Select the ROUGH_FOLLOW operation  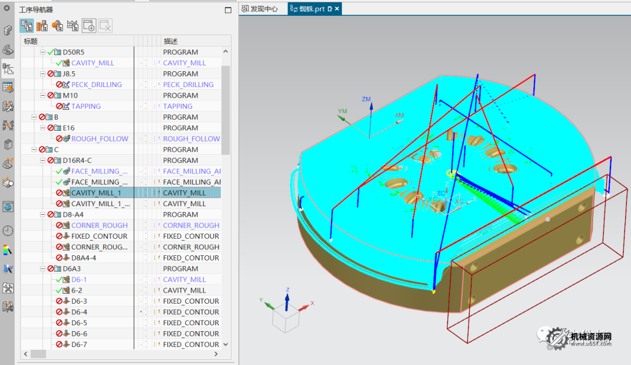pos(99,139)
